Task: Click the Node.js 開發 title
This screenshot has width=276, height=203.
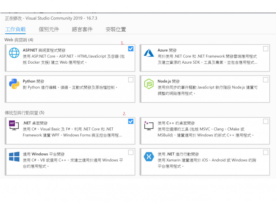Action: 169,81
